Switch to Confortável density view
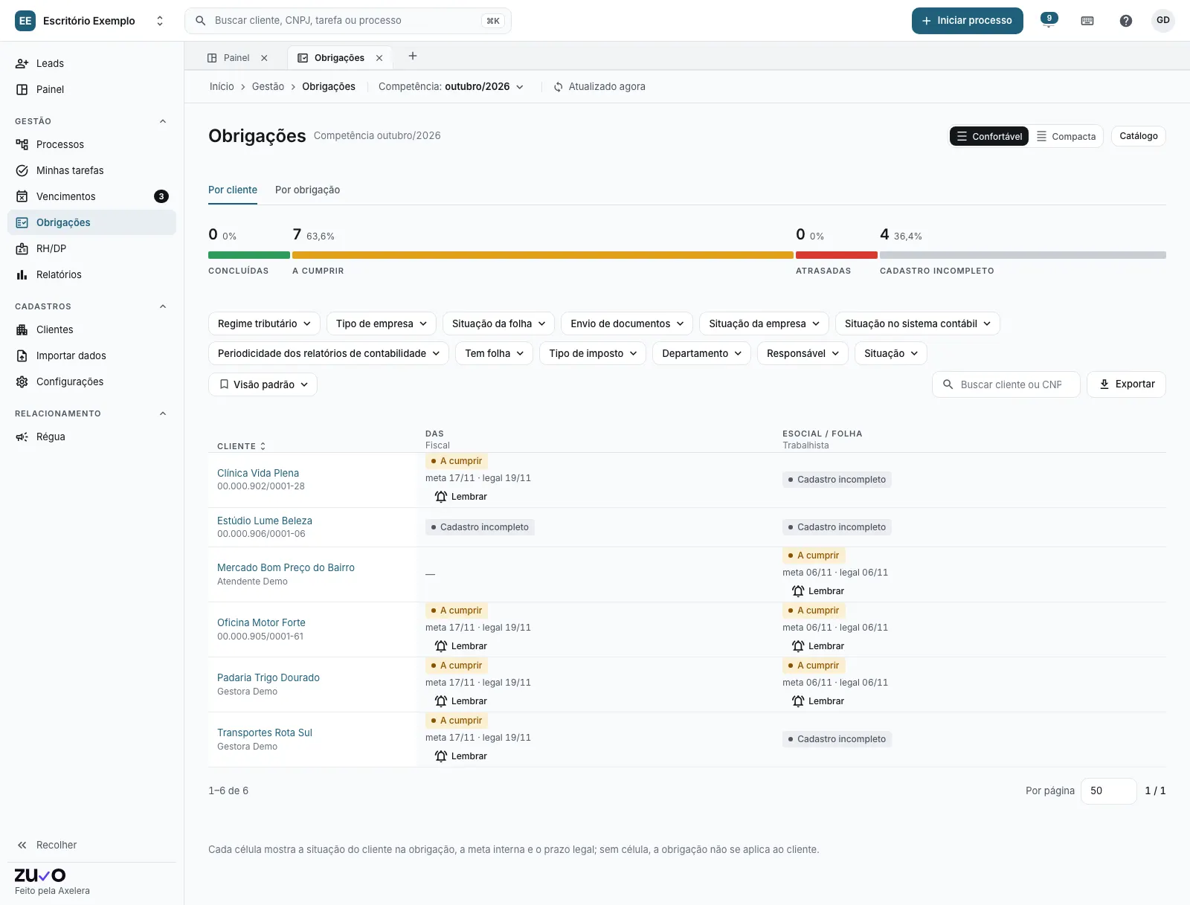Screen dimensions: 1190x905 coord(989,136)
